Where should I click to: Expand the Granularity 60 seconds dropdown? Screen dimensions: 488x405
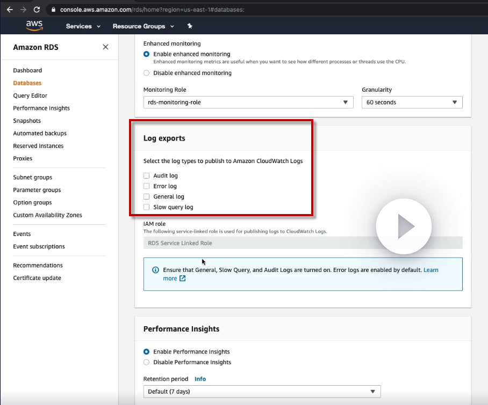click(412, 102)
